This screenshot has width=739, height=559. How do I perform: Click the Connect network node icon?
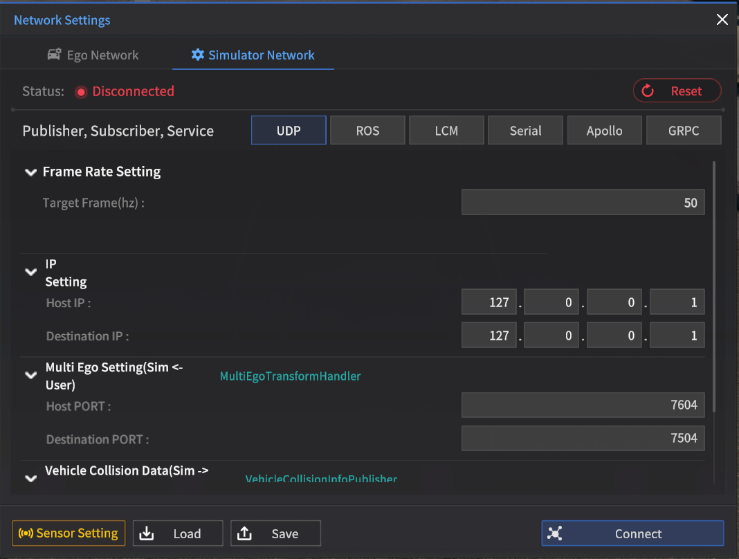(555, 533)
